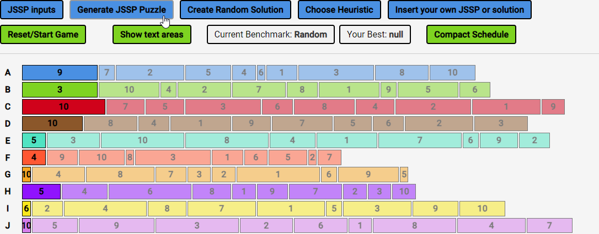The height and width of the screenshot is (234, 599).
Task: Click Insert your own JSSP or solution
Action: click(x=459, y=10)
